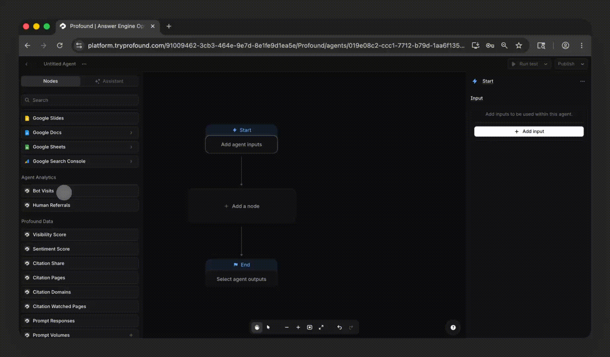Viewport: 610px width, 357px height.
Task: Expand the Google Search Console chevron
Action: (x=131, y=161)
